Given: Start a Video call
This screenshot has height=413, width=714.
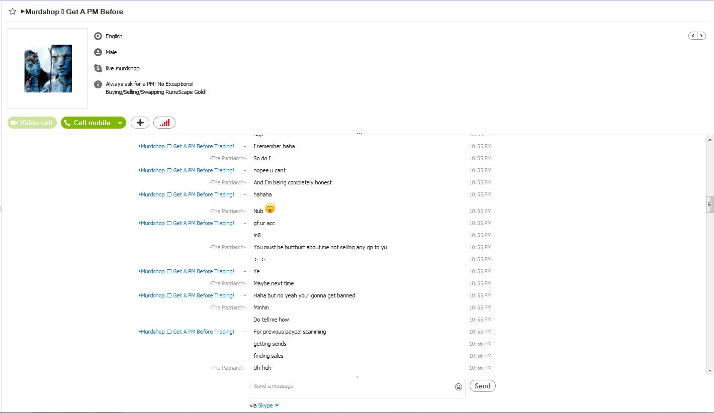Looking at the screenshot, I should [32, 123].
